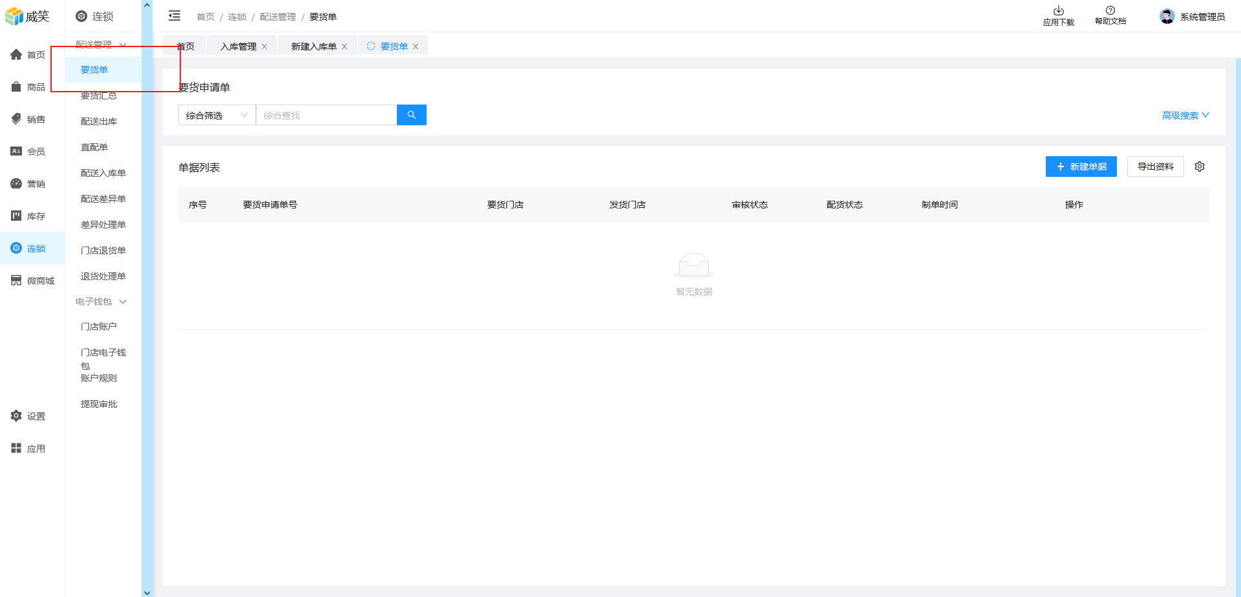
Task: Open the 会员 member card icon
Action: coord(16,152)
